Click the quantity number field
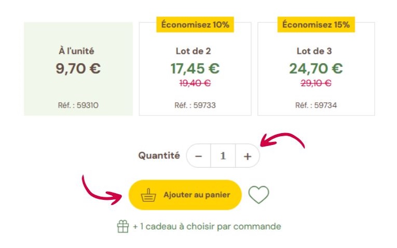The height and width of the screenshot is (248, 397). coord(223,156)
